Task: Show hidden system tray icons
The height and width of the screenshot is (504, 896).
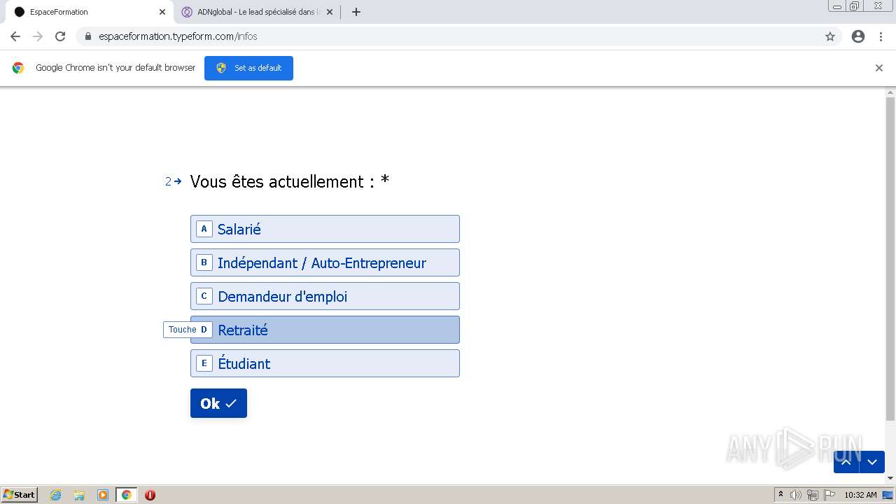Action: (780, 495)
